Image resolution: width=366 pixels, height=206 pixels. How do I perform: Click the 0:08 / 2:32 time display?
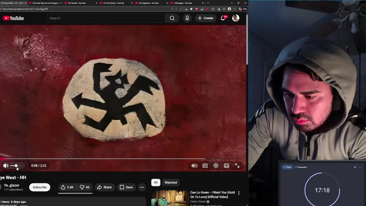(x=39, y=166)
